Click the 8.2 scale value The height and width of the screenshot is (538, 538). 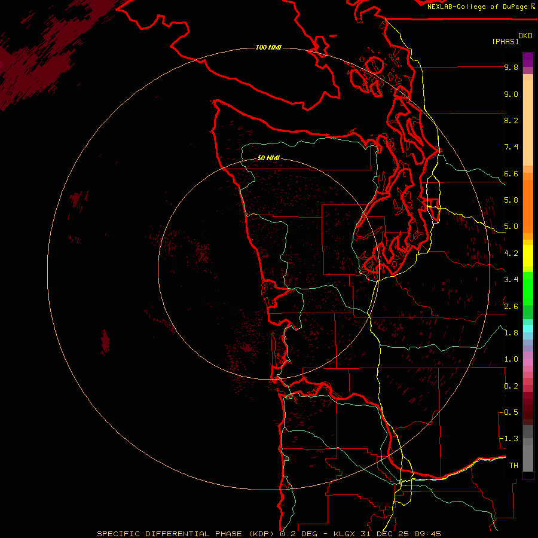(511, 120)
